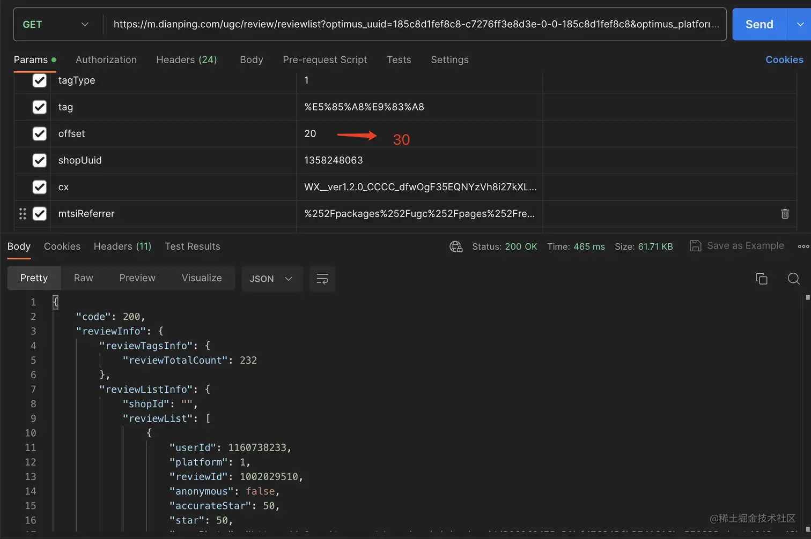This screenshot has height=539, width=811.
Task: Delete the mtsiReferrer parameter row
Action: pos(785,214)
